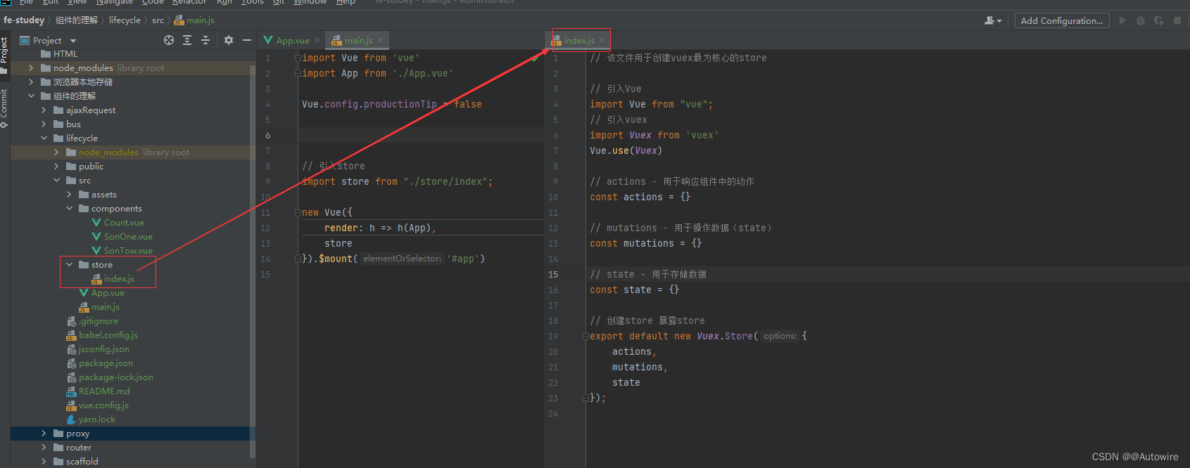Image resolution: width=1190 pixels, height=468 pixels.
Task: Collapse the 组件的理解 folder
Action: point(31,96)
